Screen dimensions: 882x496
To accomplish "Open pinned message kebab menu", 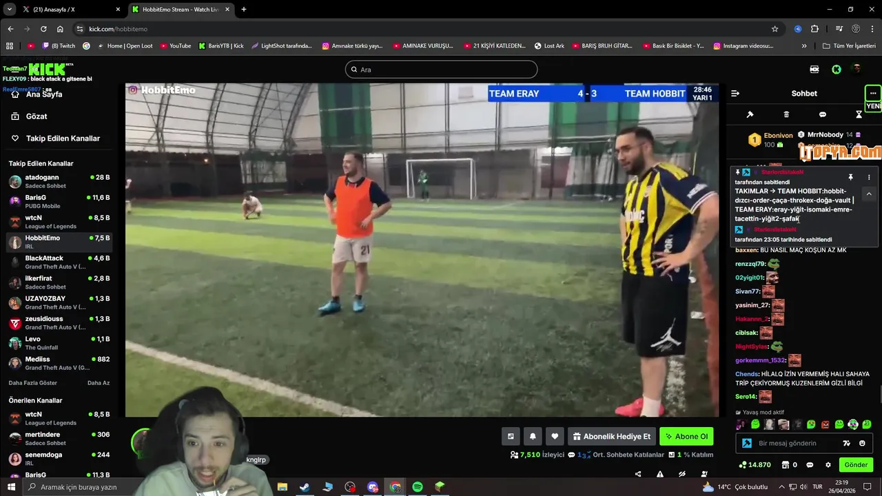I will tap(869, 177).
